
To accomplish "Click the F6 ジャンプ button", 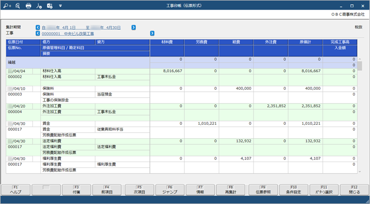I will (x=170, y=190).
